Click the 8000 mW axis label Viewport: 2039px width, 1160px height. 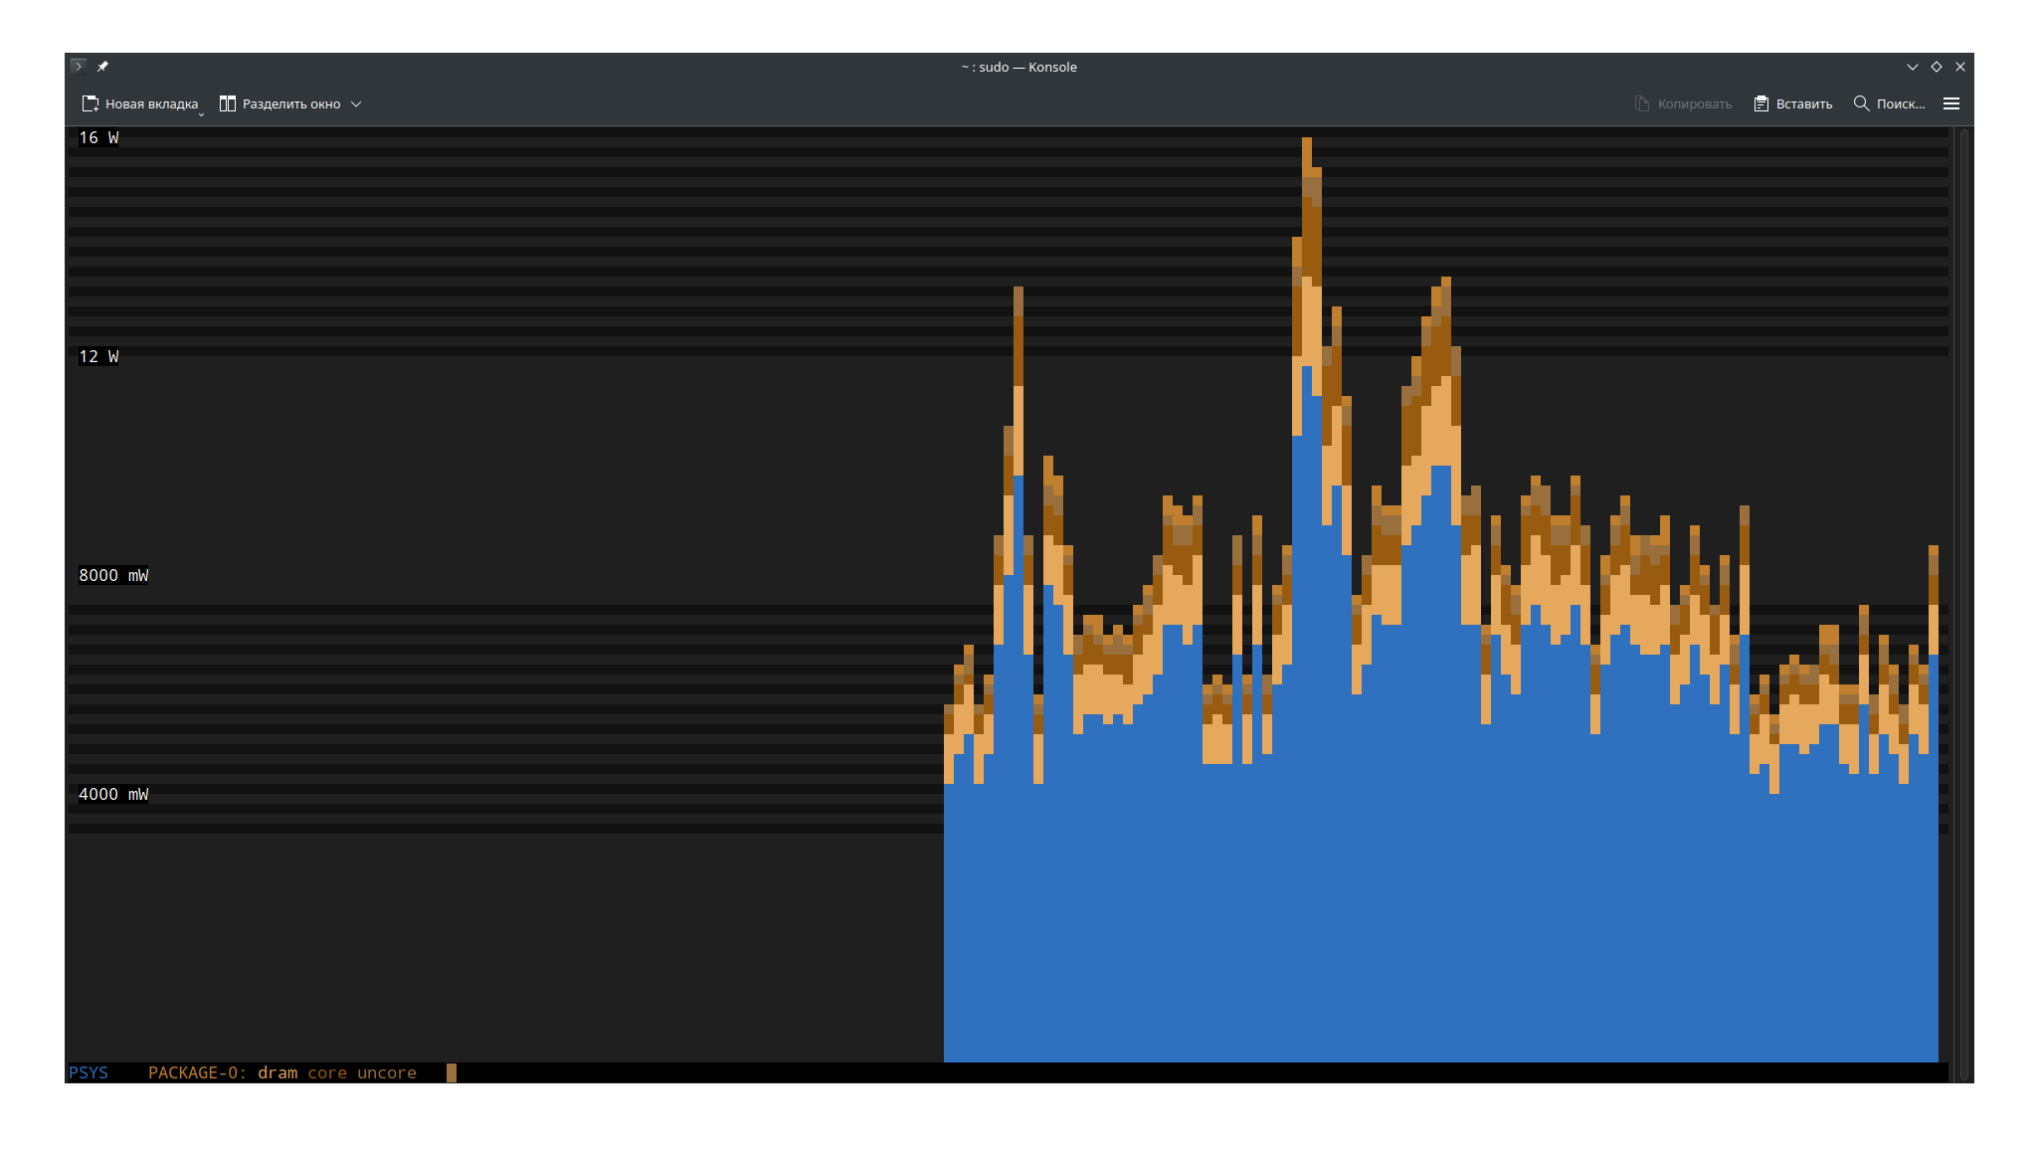coord(113,575)
